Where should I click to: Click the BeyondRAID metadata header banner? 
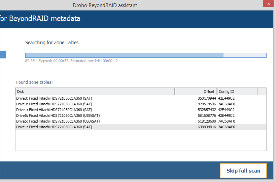point(135,19)
